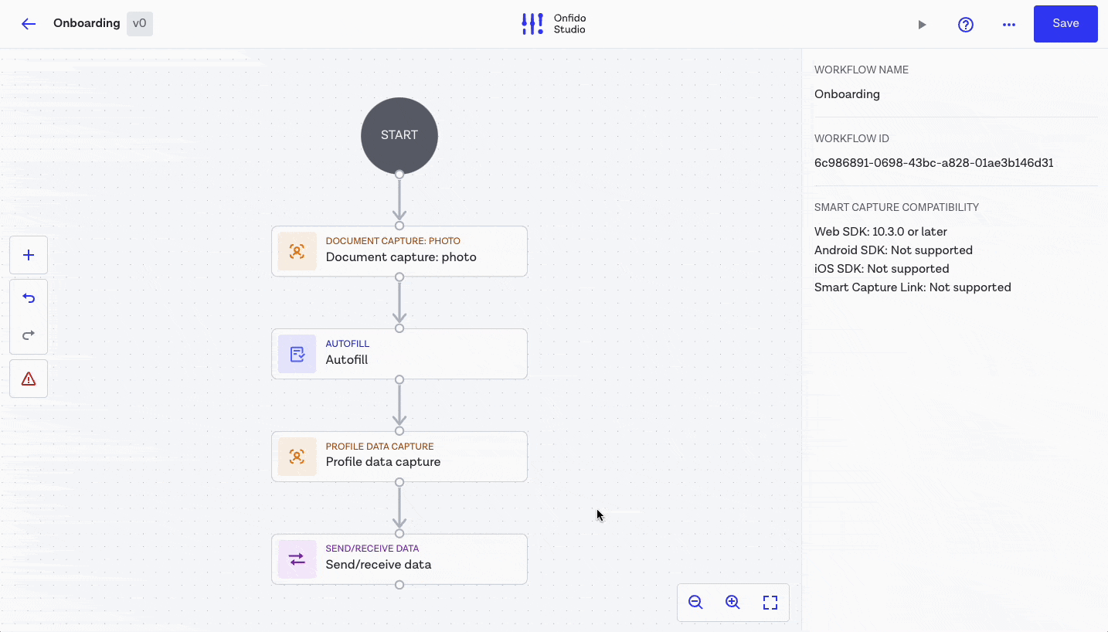This screenshot has width=1108, height=632.
Task: Select the Autofill step icon
Action: tap(297, 353)
